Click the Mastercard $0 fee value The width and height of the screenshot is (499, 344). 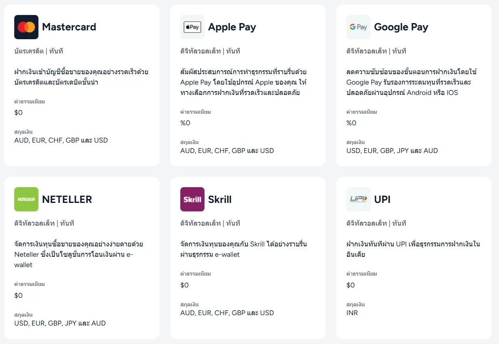point(18,113)
